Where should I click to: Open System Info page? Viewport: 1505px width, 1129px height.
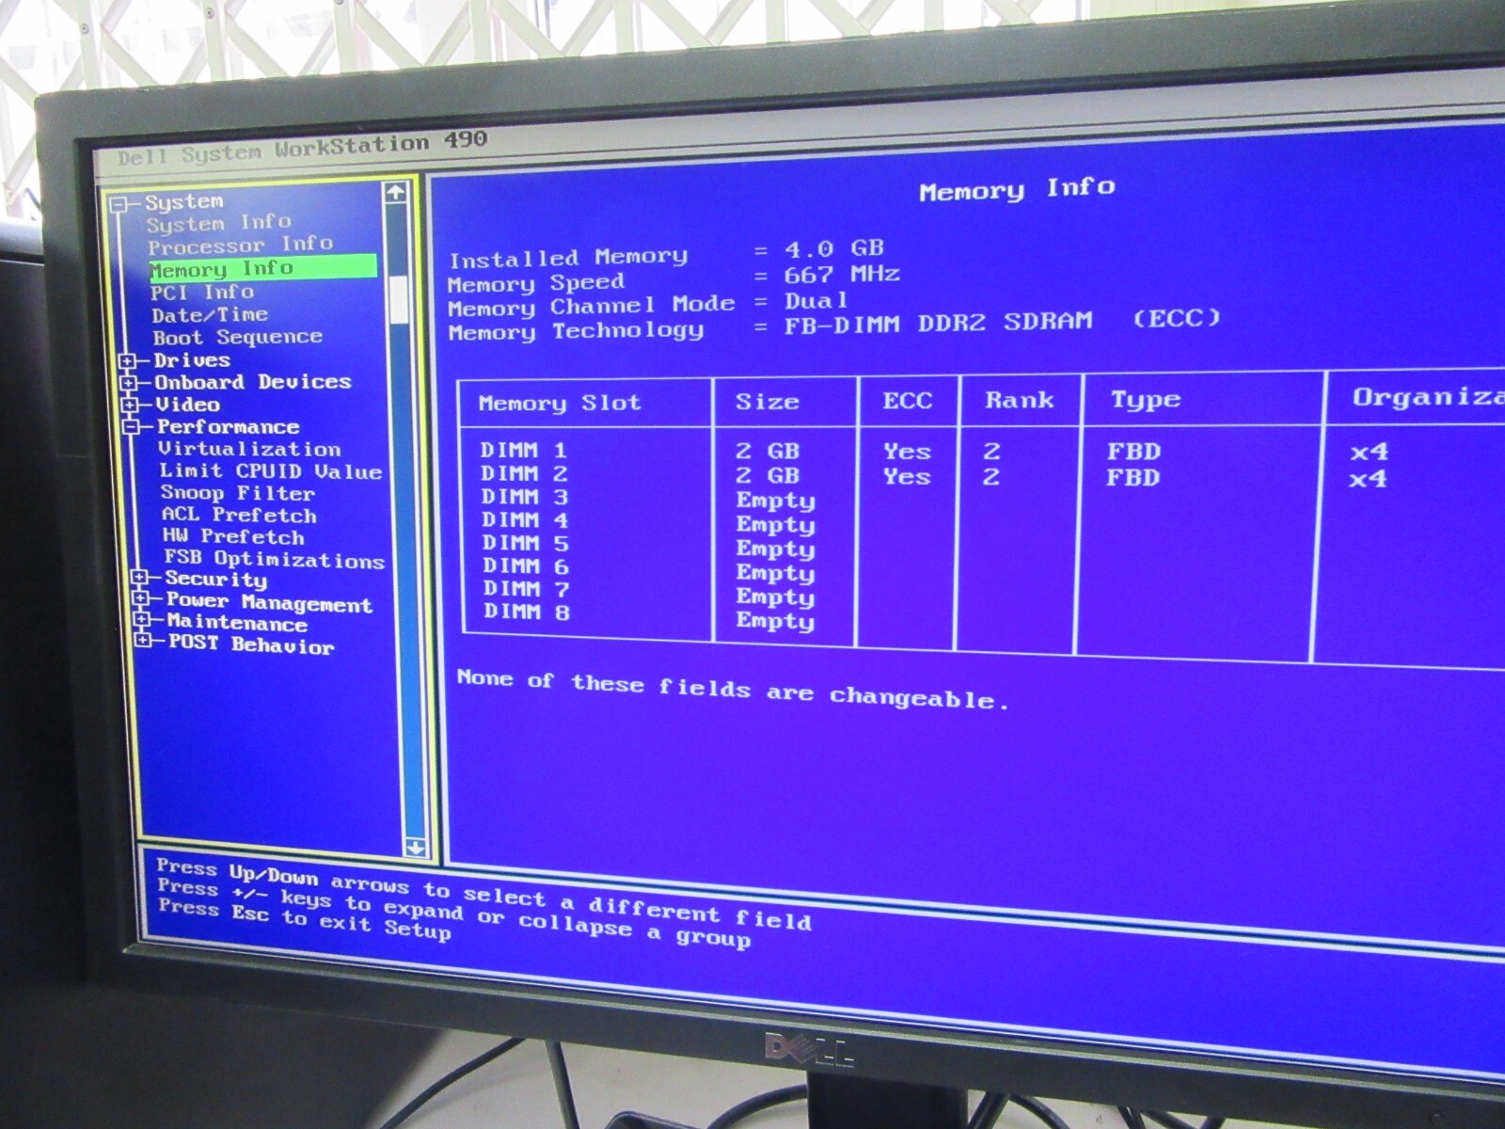[218, 223]
